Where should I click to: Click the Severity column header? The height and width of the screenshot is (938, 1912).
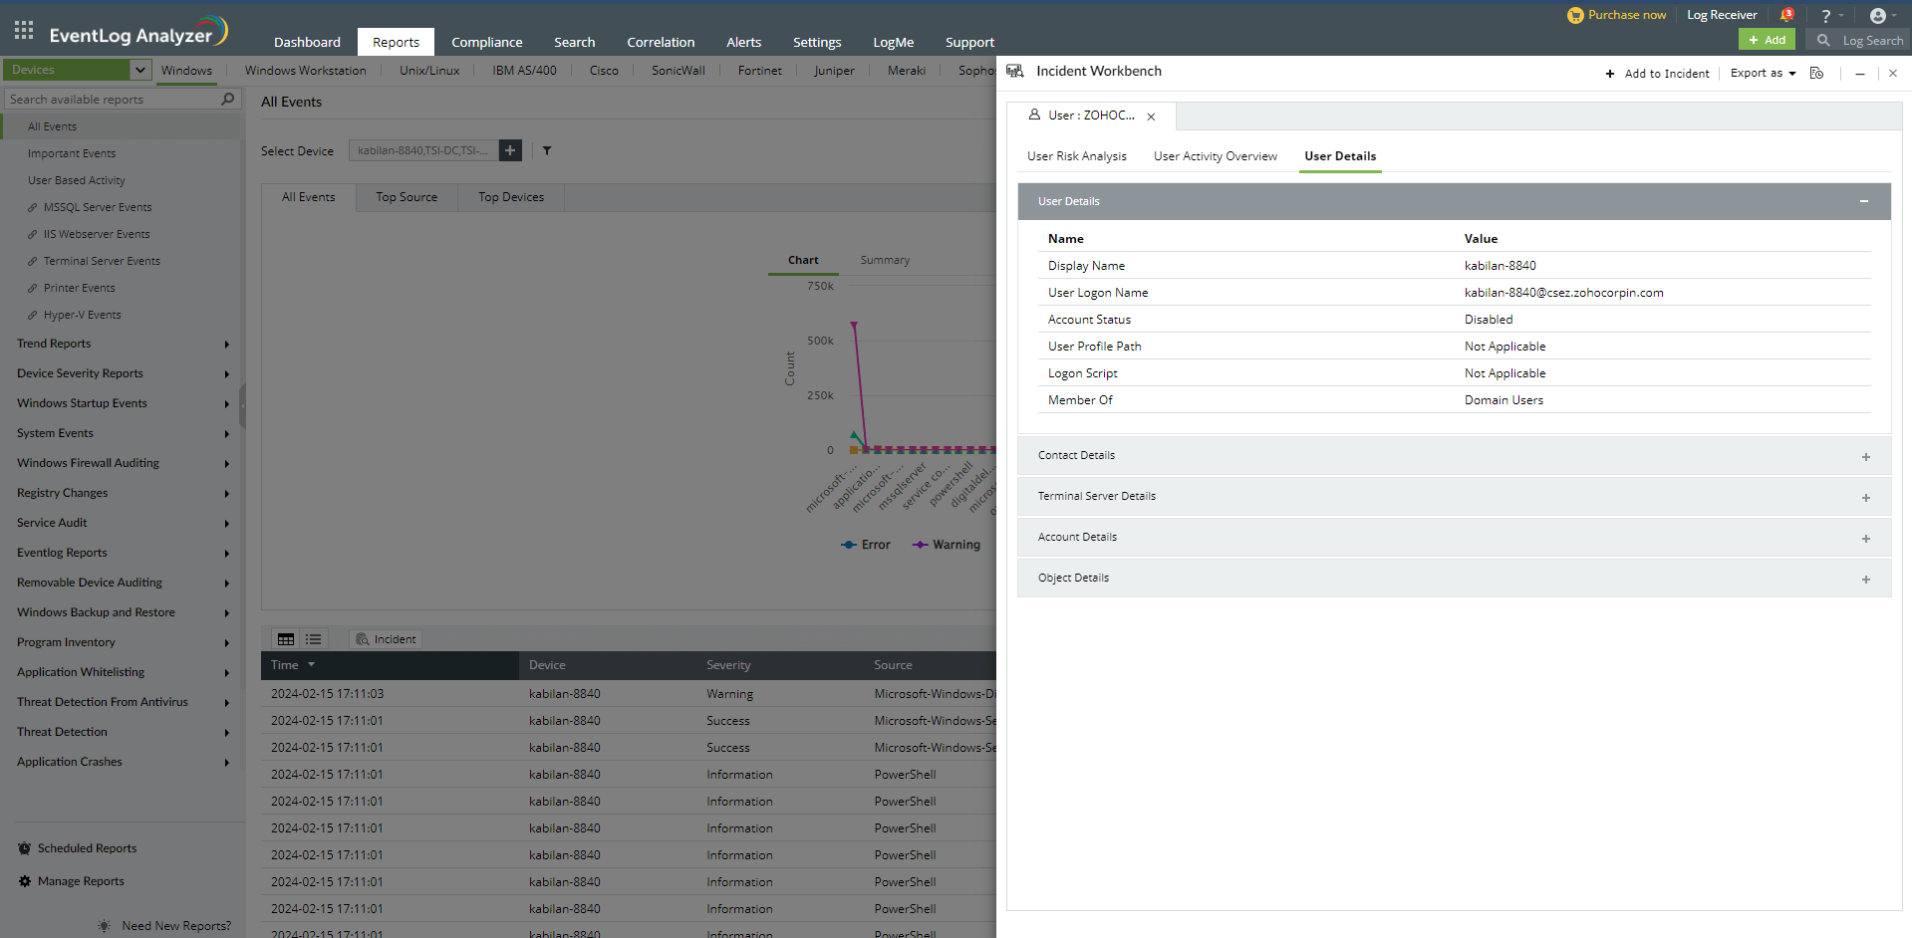coord(728,665)
